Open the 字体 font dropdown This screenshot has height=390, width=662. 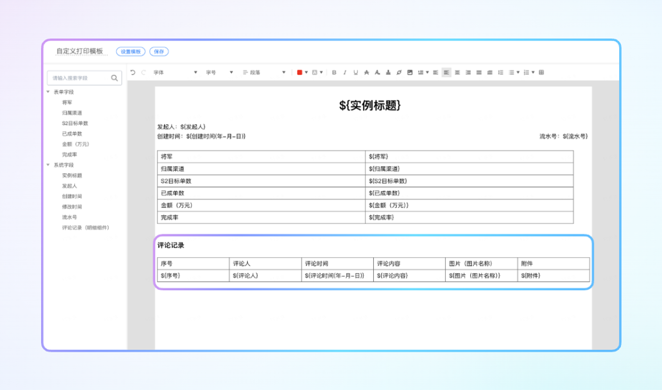175,72
